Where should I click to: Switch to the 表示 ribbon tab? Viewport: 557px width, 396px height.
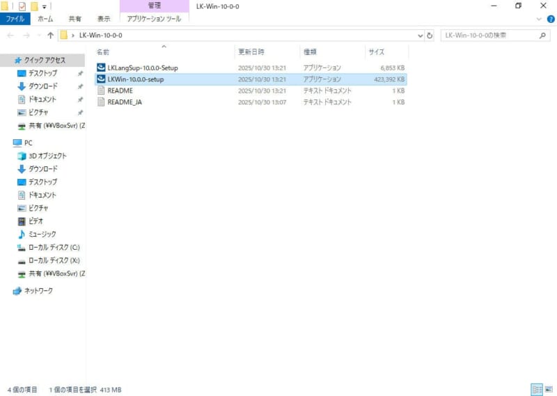pyautogui.click(x=103, y=19)
